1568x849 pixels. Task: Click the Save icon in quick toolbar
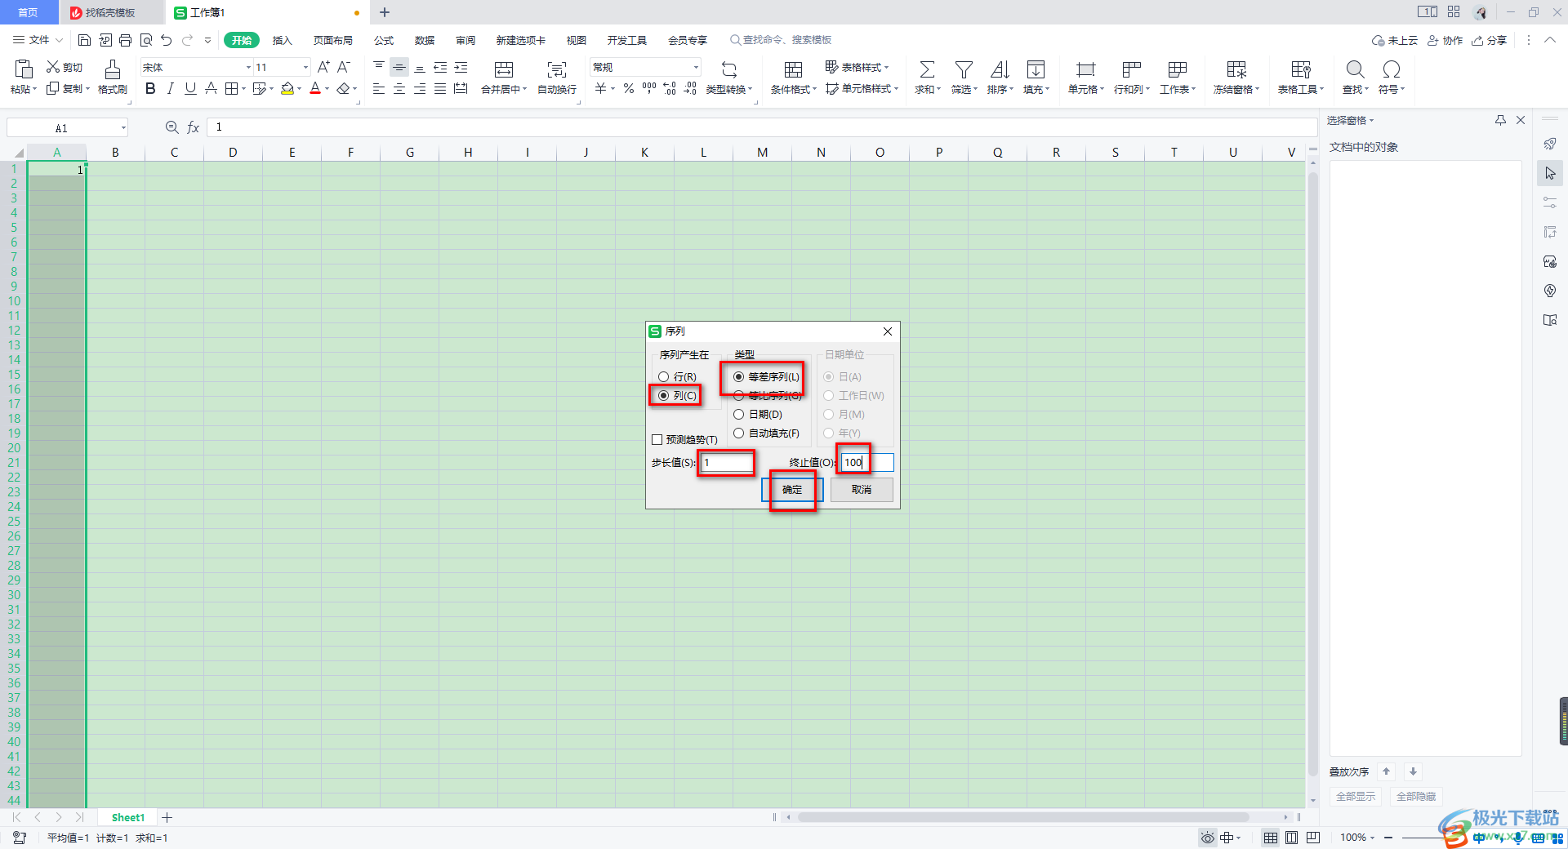tap(84, 40)
